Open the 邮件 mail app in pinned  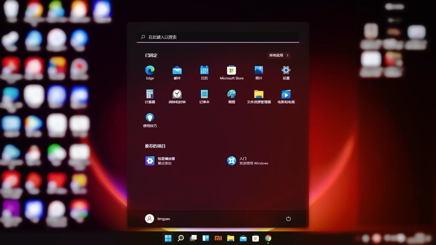177,73
